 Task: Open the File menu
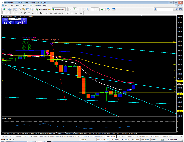[6, 6]
